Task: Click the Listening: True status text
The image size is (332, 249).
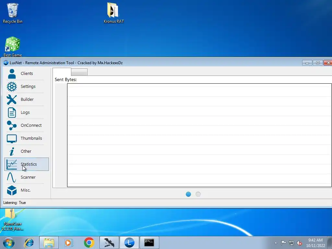Action: tap(14, 203)
